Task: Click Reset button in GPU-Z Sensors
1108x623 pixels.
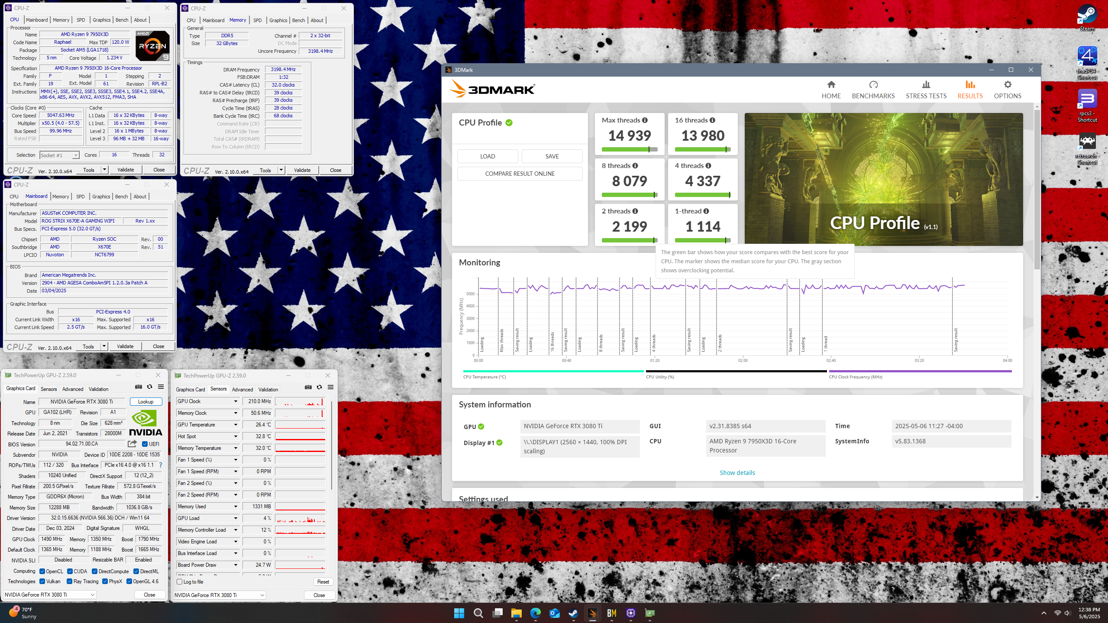Action: (x=323, y=582)
